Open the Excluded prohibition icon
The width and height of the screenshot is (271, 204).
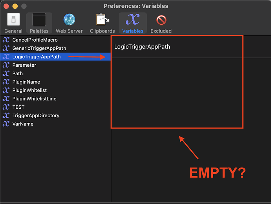point(161,20)
